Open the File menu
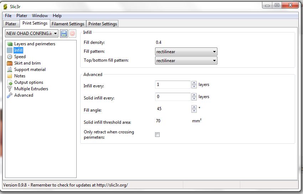 [x=8, y=16]
